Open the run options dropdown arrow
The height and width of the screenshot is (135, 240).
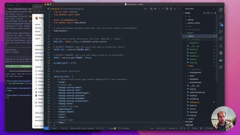pos(148,9)
